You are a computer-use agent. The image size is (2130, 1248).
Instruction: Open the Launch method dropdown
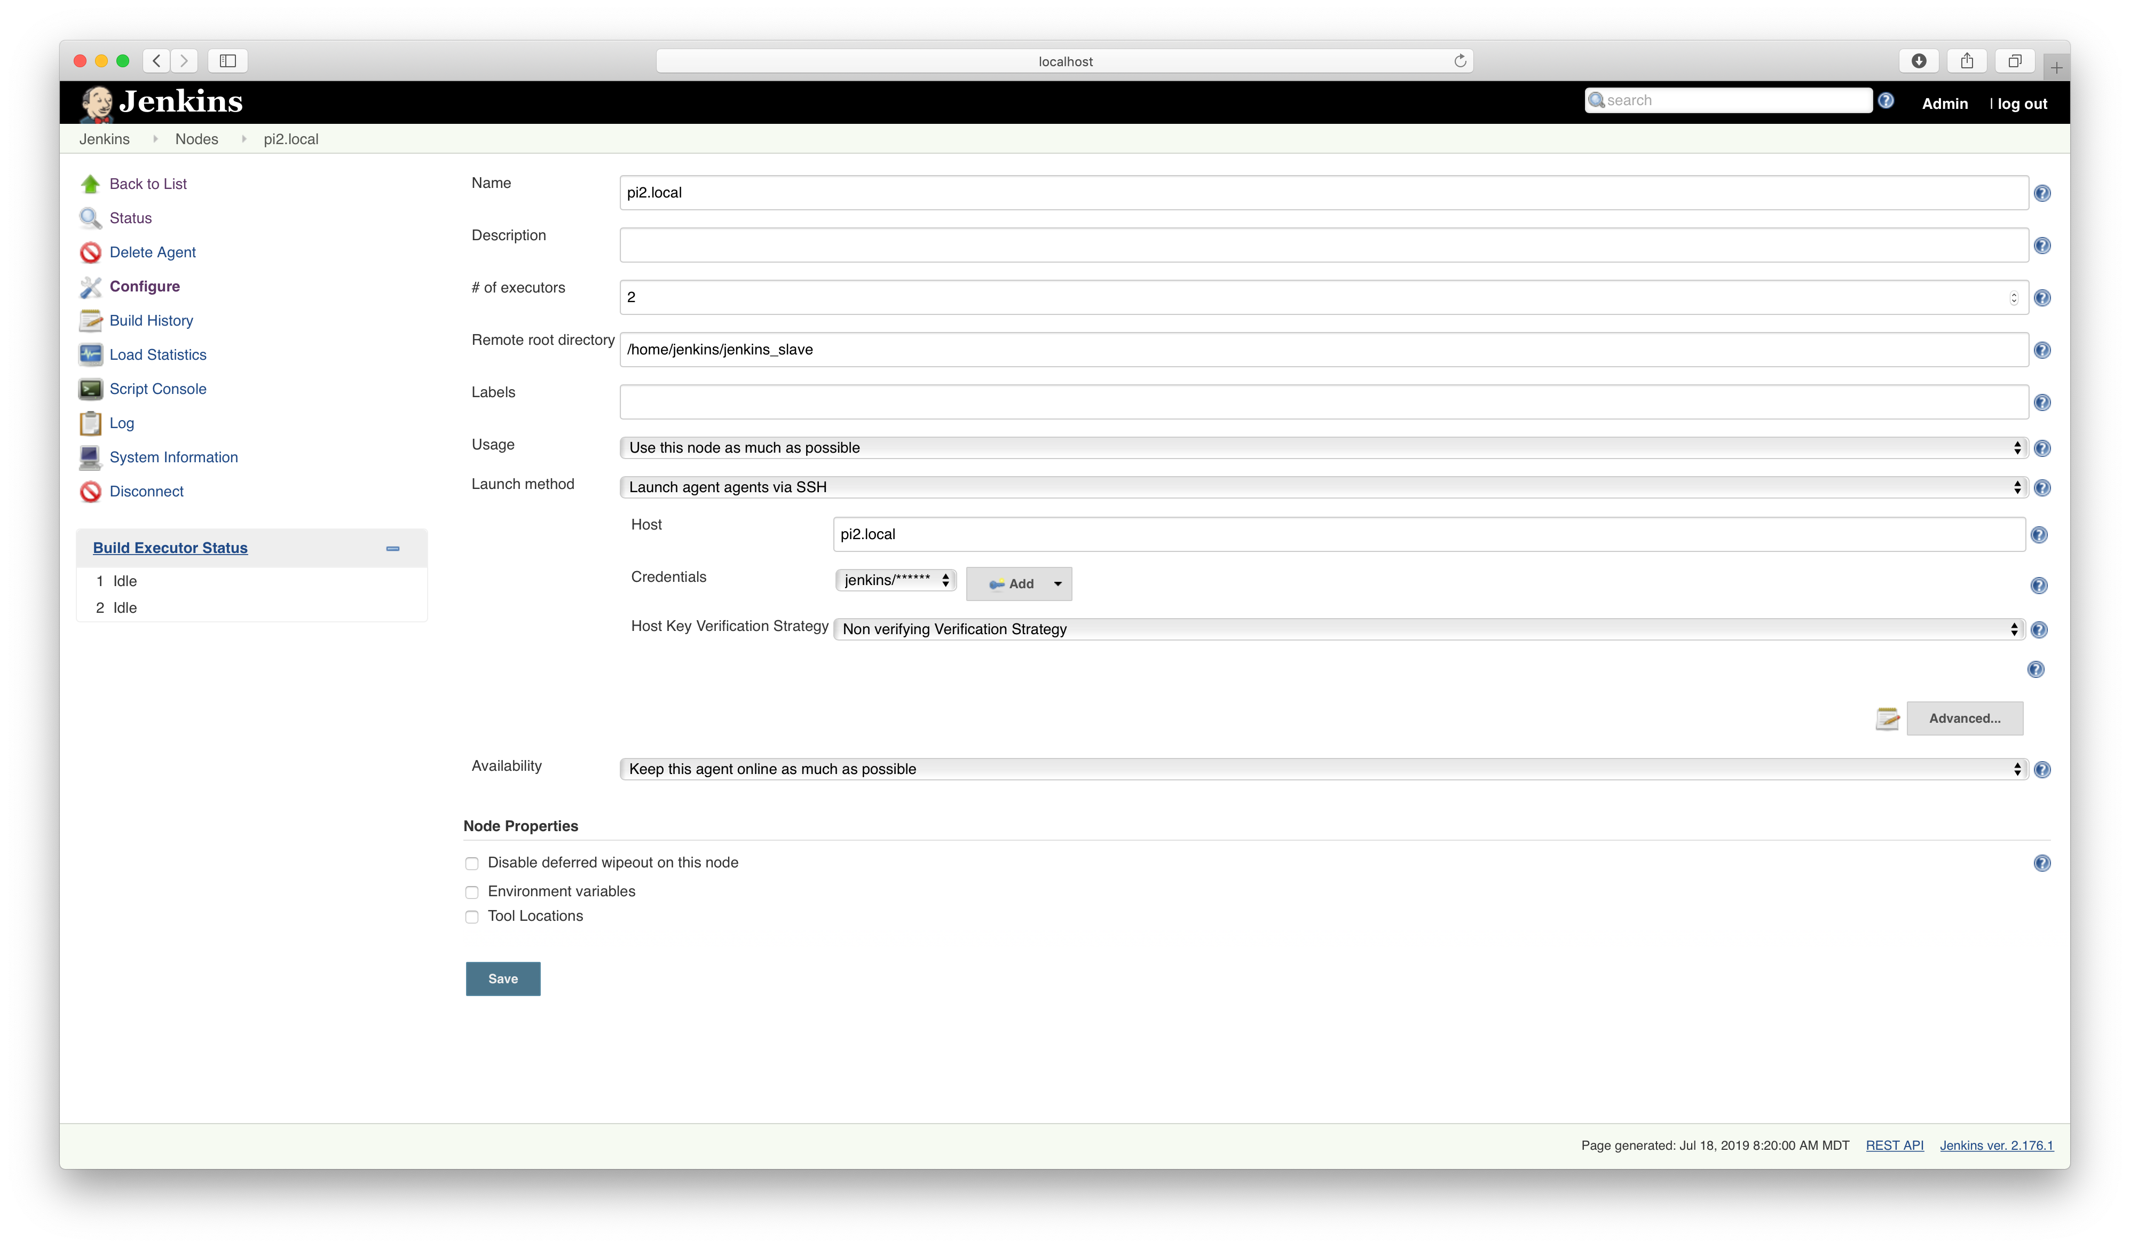[x=1323, y=487]
